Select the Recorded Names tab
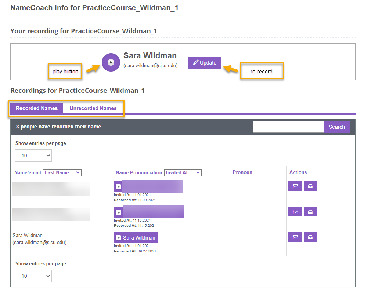The image size is (367, 295). [x=37, y=108]
